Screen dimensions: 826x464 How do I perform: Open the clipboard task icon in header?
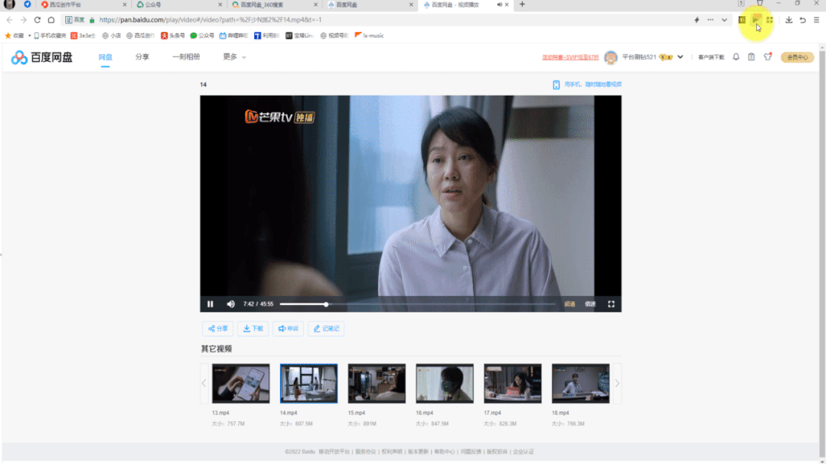(751, 57)
